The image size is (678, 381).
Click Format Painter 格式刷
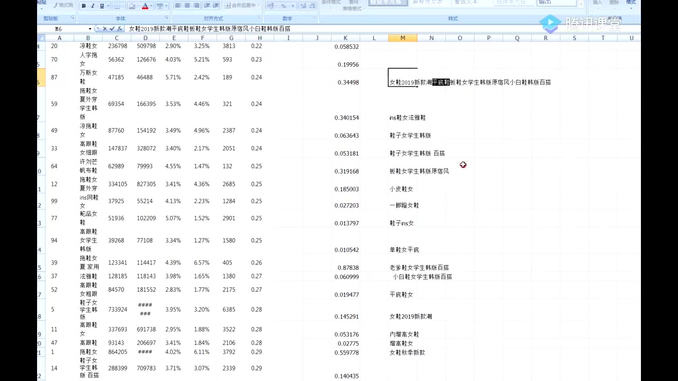pos(63,5)
